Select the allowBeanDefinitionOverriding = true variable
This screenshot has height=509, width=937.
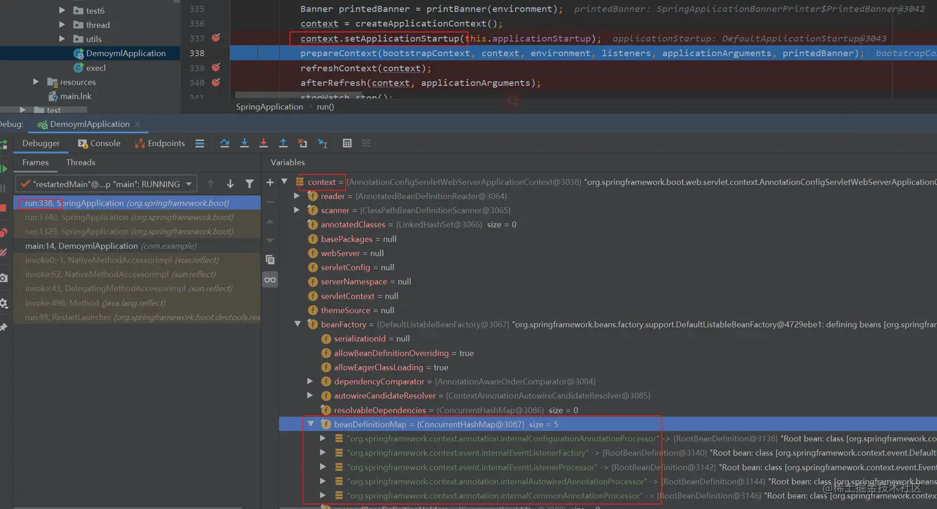click(x=403, y=353)
